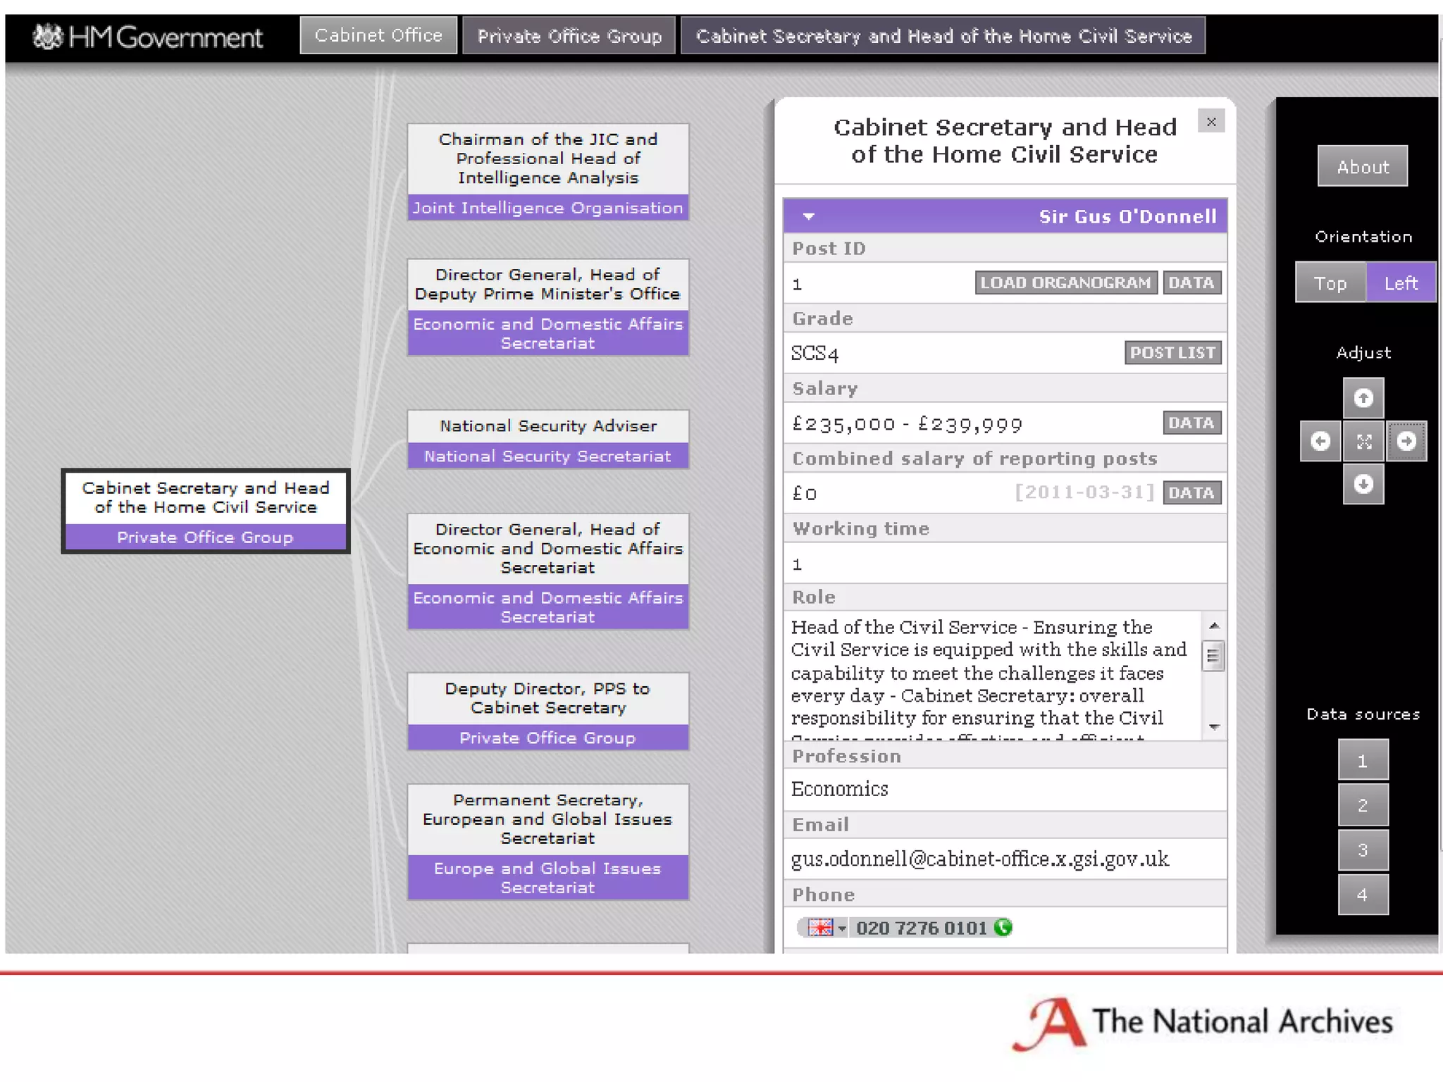Click the green phone call icon
This screenshot has width=1443, height=1082.
1003,927
